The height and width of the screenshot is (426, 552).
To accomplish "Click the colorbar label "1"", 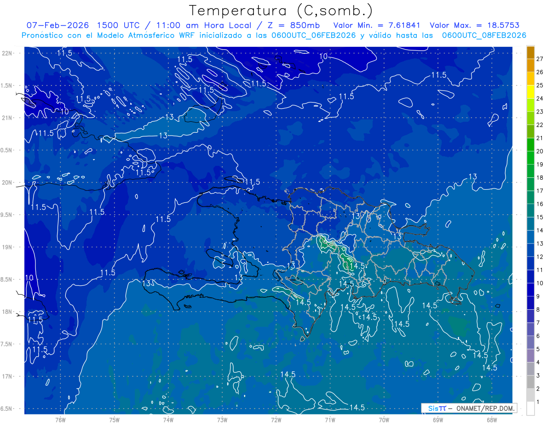I will tap(538, 402).
